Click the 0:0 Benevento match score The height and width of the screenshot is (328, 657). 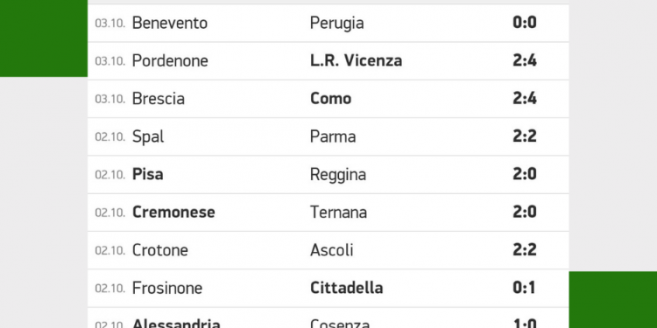[x=525, y=23]
